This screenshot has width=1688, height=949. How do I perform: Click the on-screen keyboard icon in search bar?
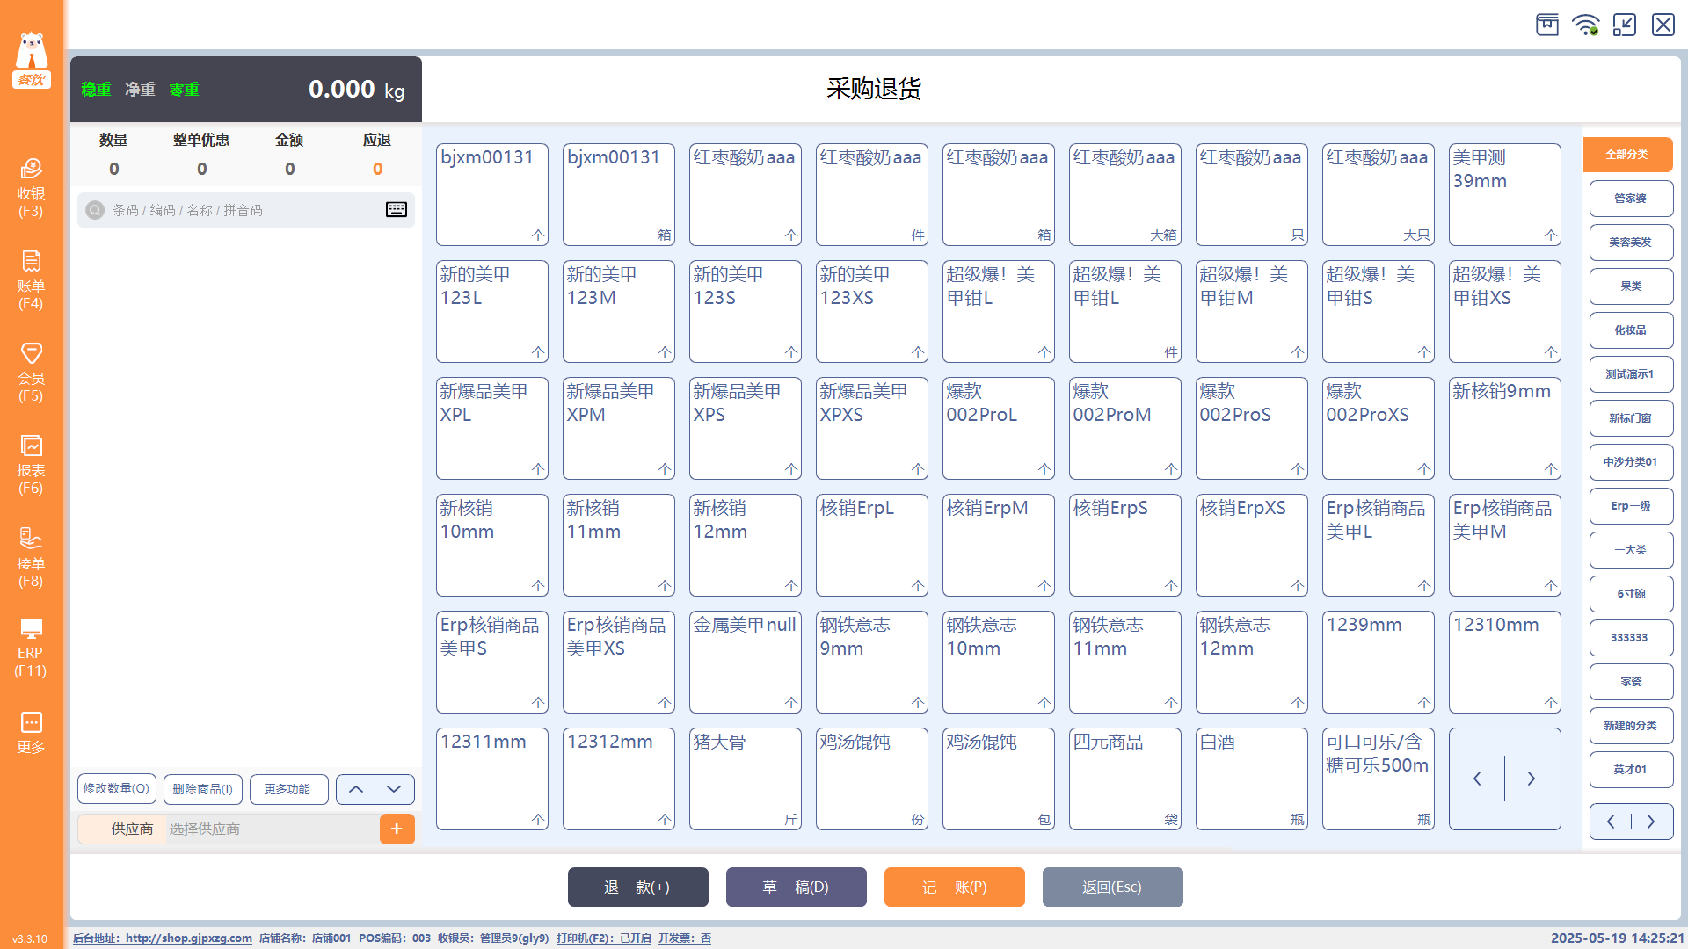point(397,209)
